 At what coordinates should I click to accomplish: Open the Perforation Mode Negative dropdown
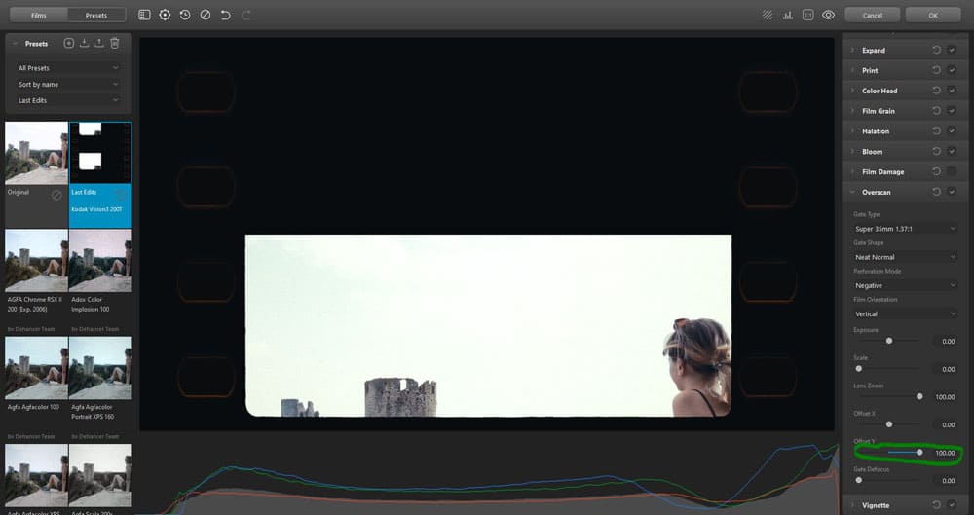[905, 285]
